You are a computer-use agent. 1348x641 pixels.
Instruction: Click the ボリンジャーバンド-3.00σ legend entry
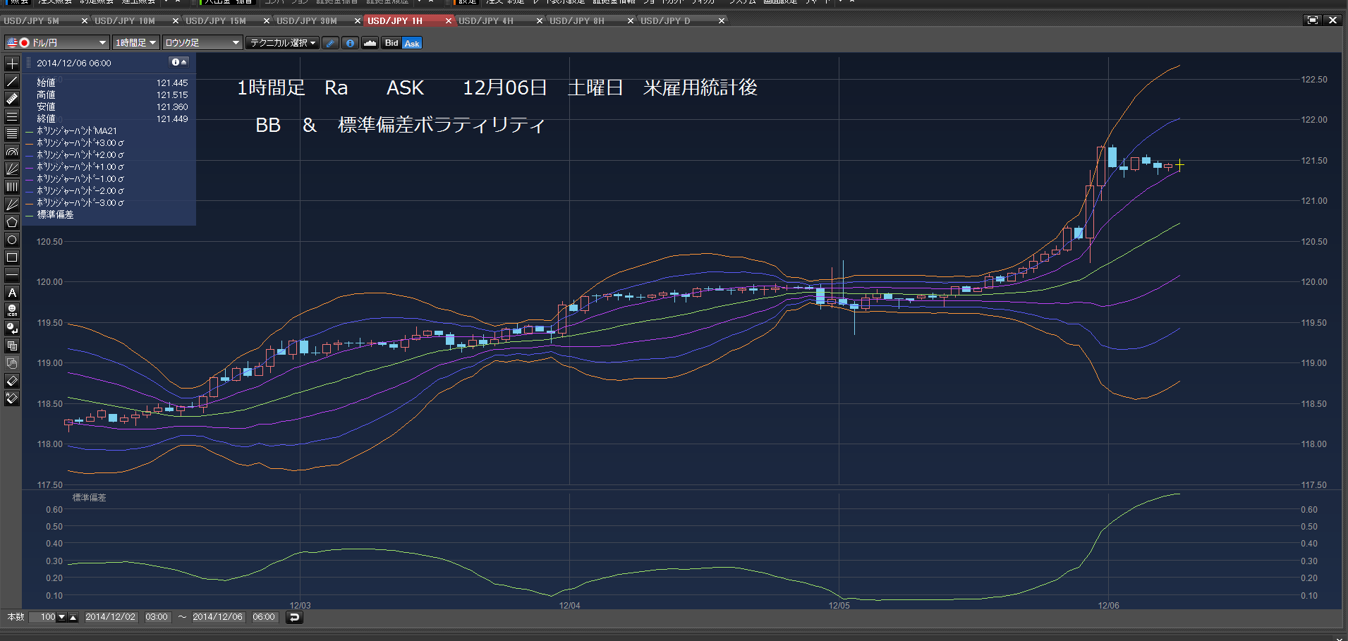(80, 203)
